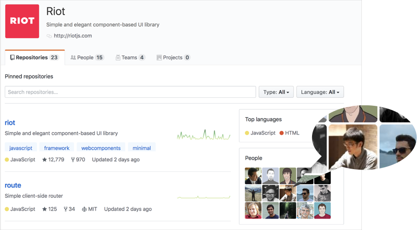Select the javascript topic tag

(x=21, y=148)
